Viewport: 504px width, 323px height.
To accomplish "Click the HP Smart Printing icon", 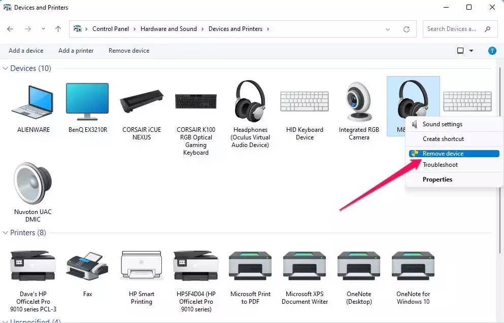I will [142, 265].
